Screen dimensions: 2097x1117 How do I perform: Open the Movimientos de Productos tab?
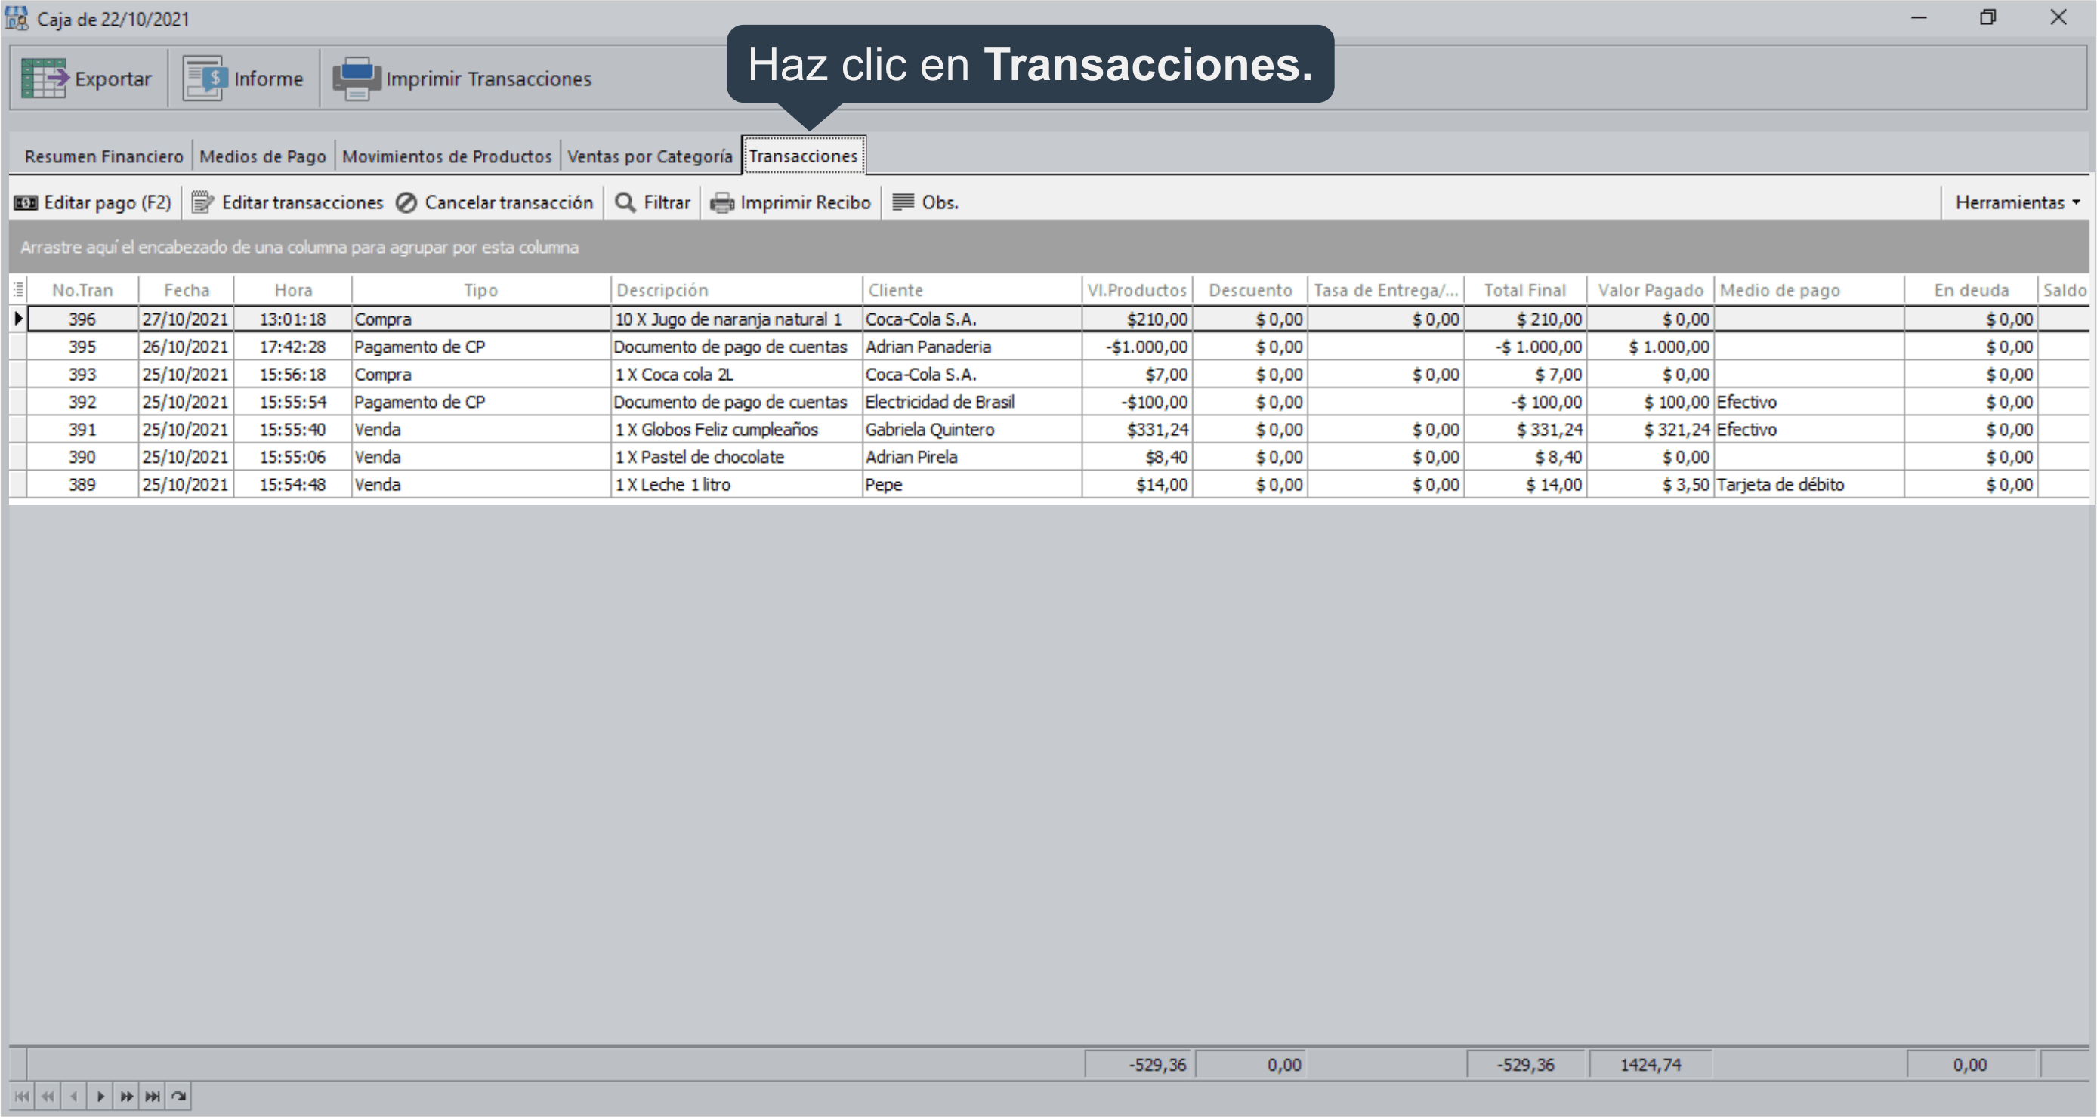[x=446, y=156]
